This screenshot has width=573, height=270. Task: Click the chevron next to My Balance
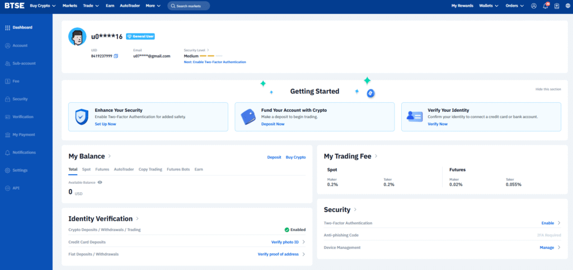click(110, 156)
